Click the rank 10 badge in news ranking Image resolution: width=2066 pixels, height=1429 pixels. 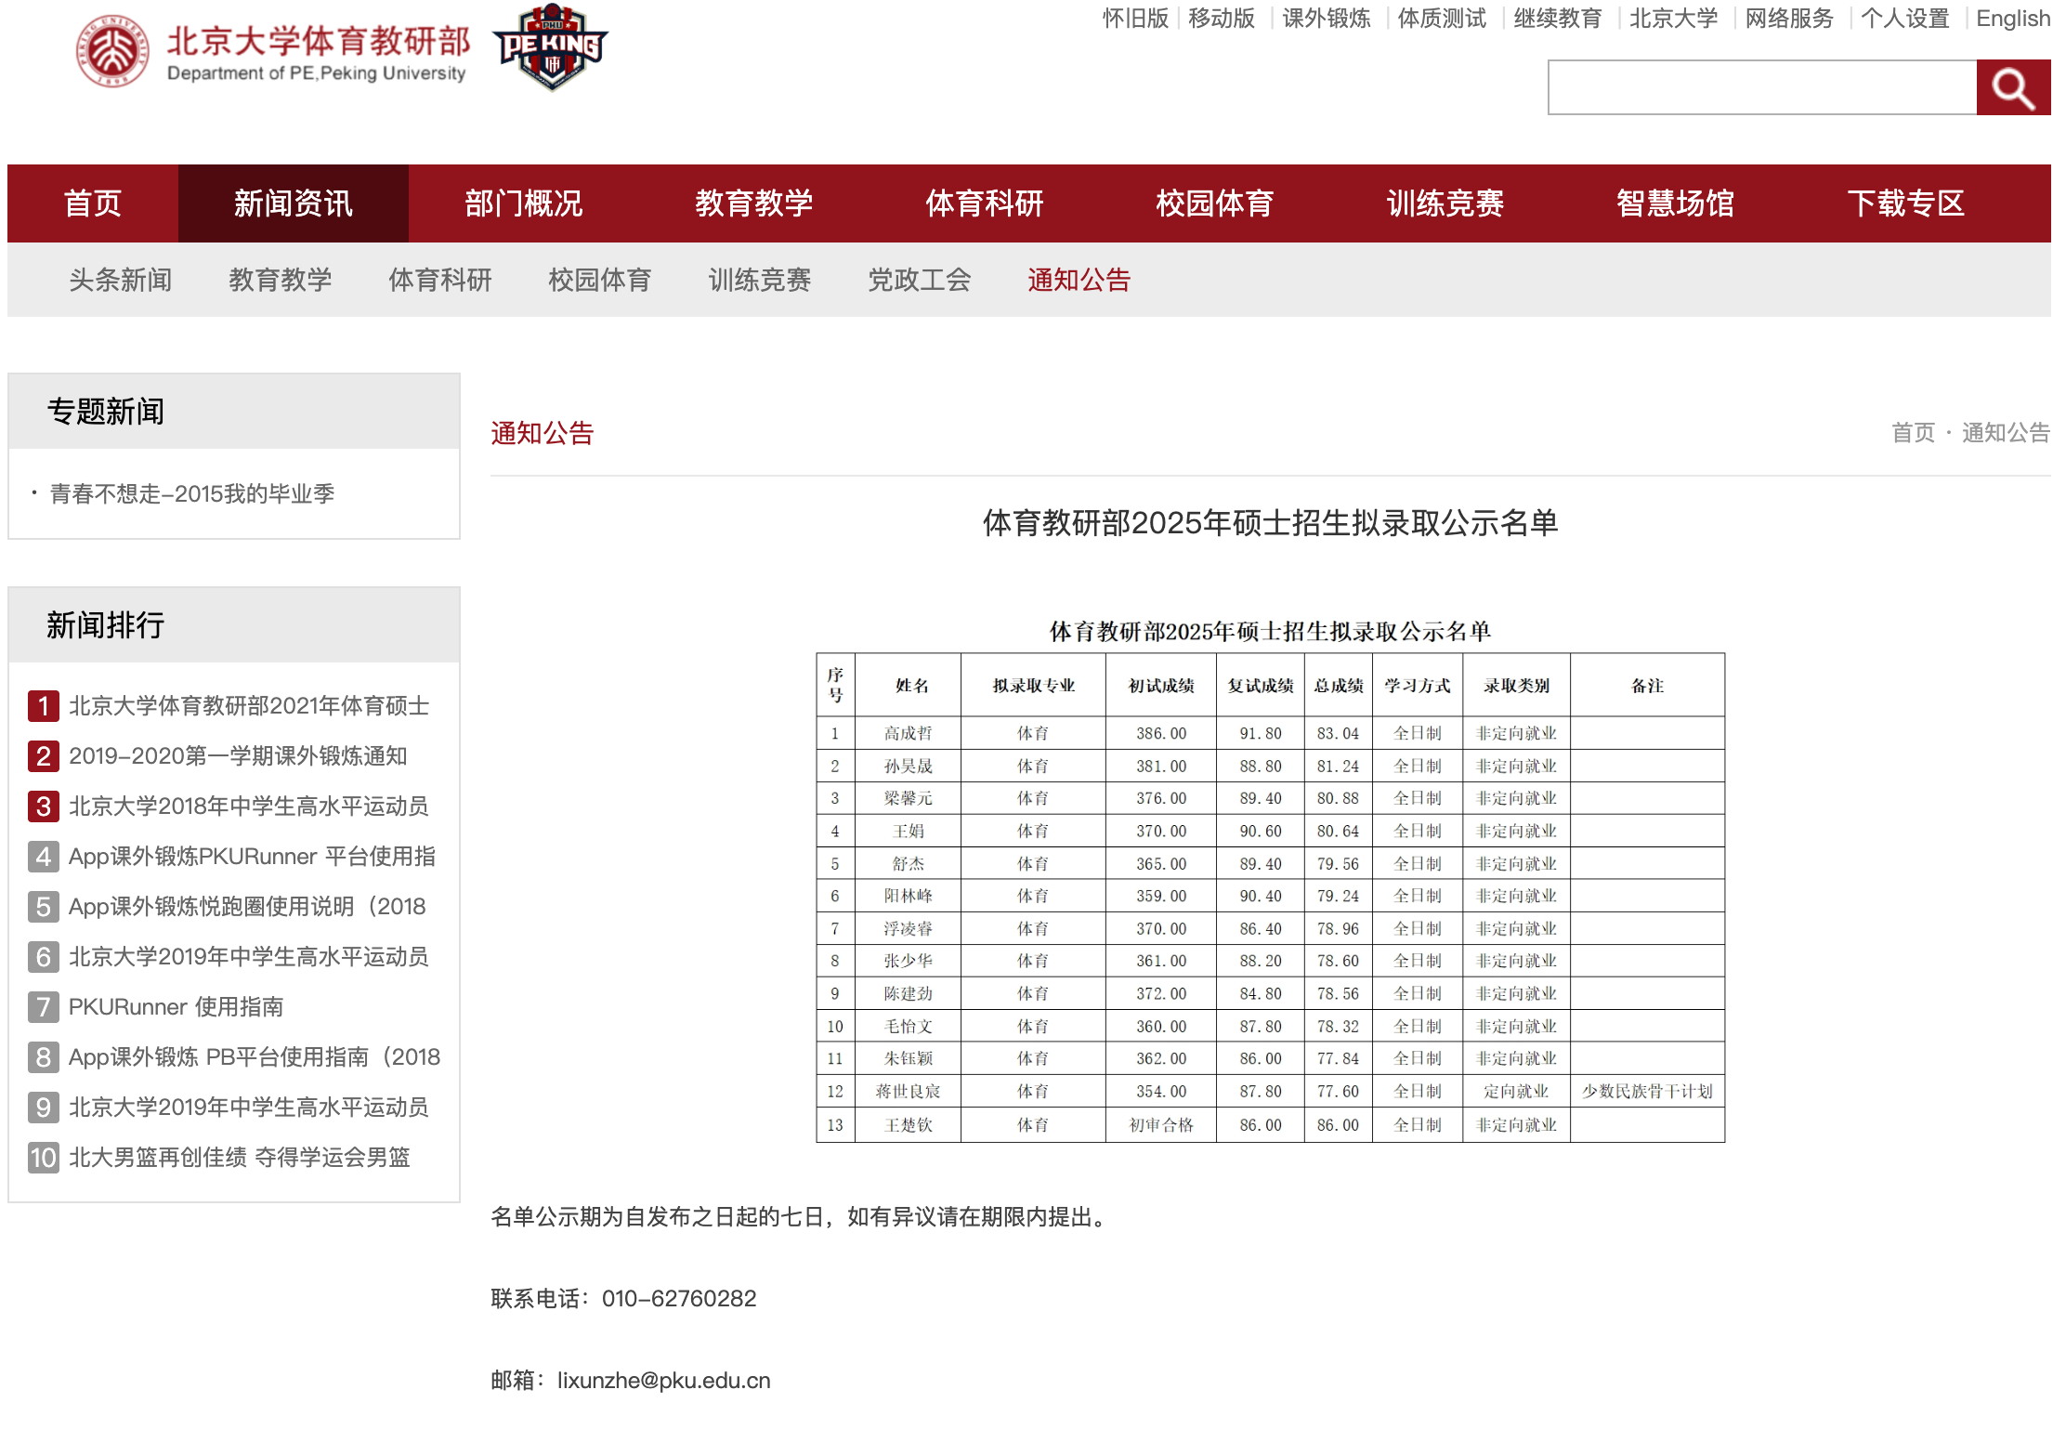pos(43,1158)
